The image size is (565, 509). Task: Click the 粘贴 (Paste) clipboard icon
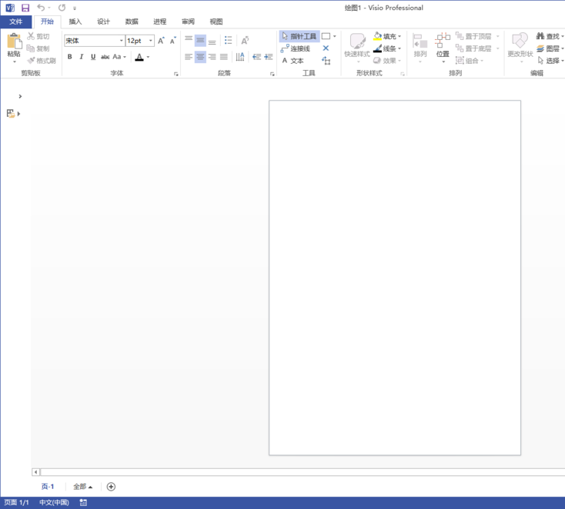14,41
